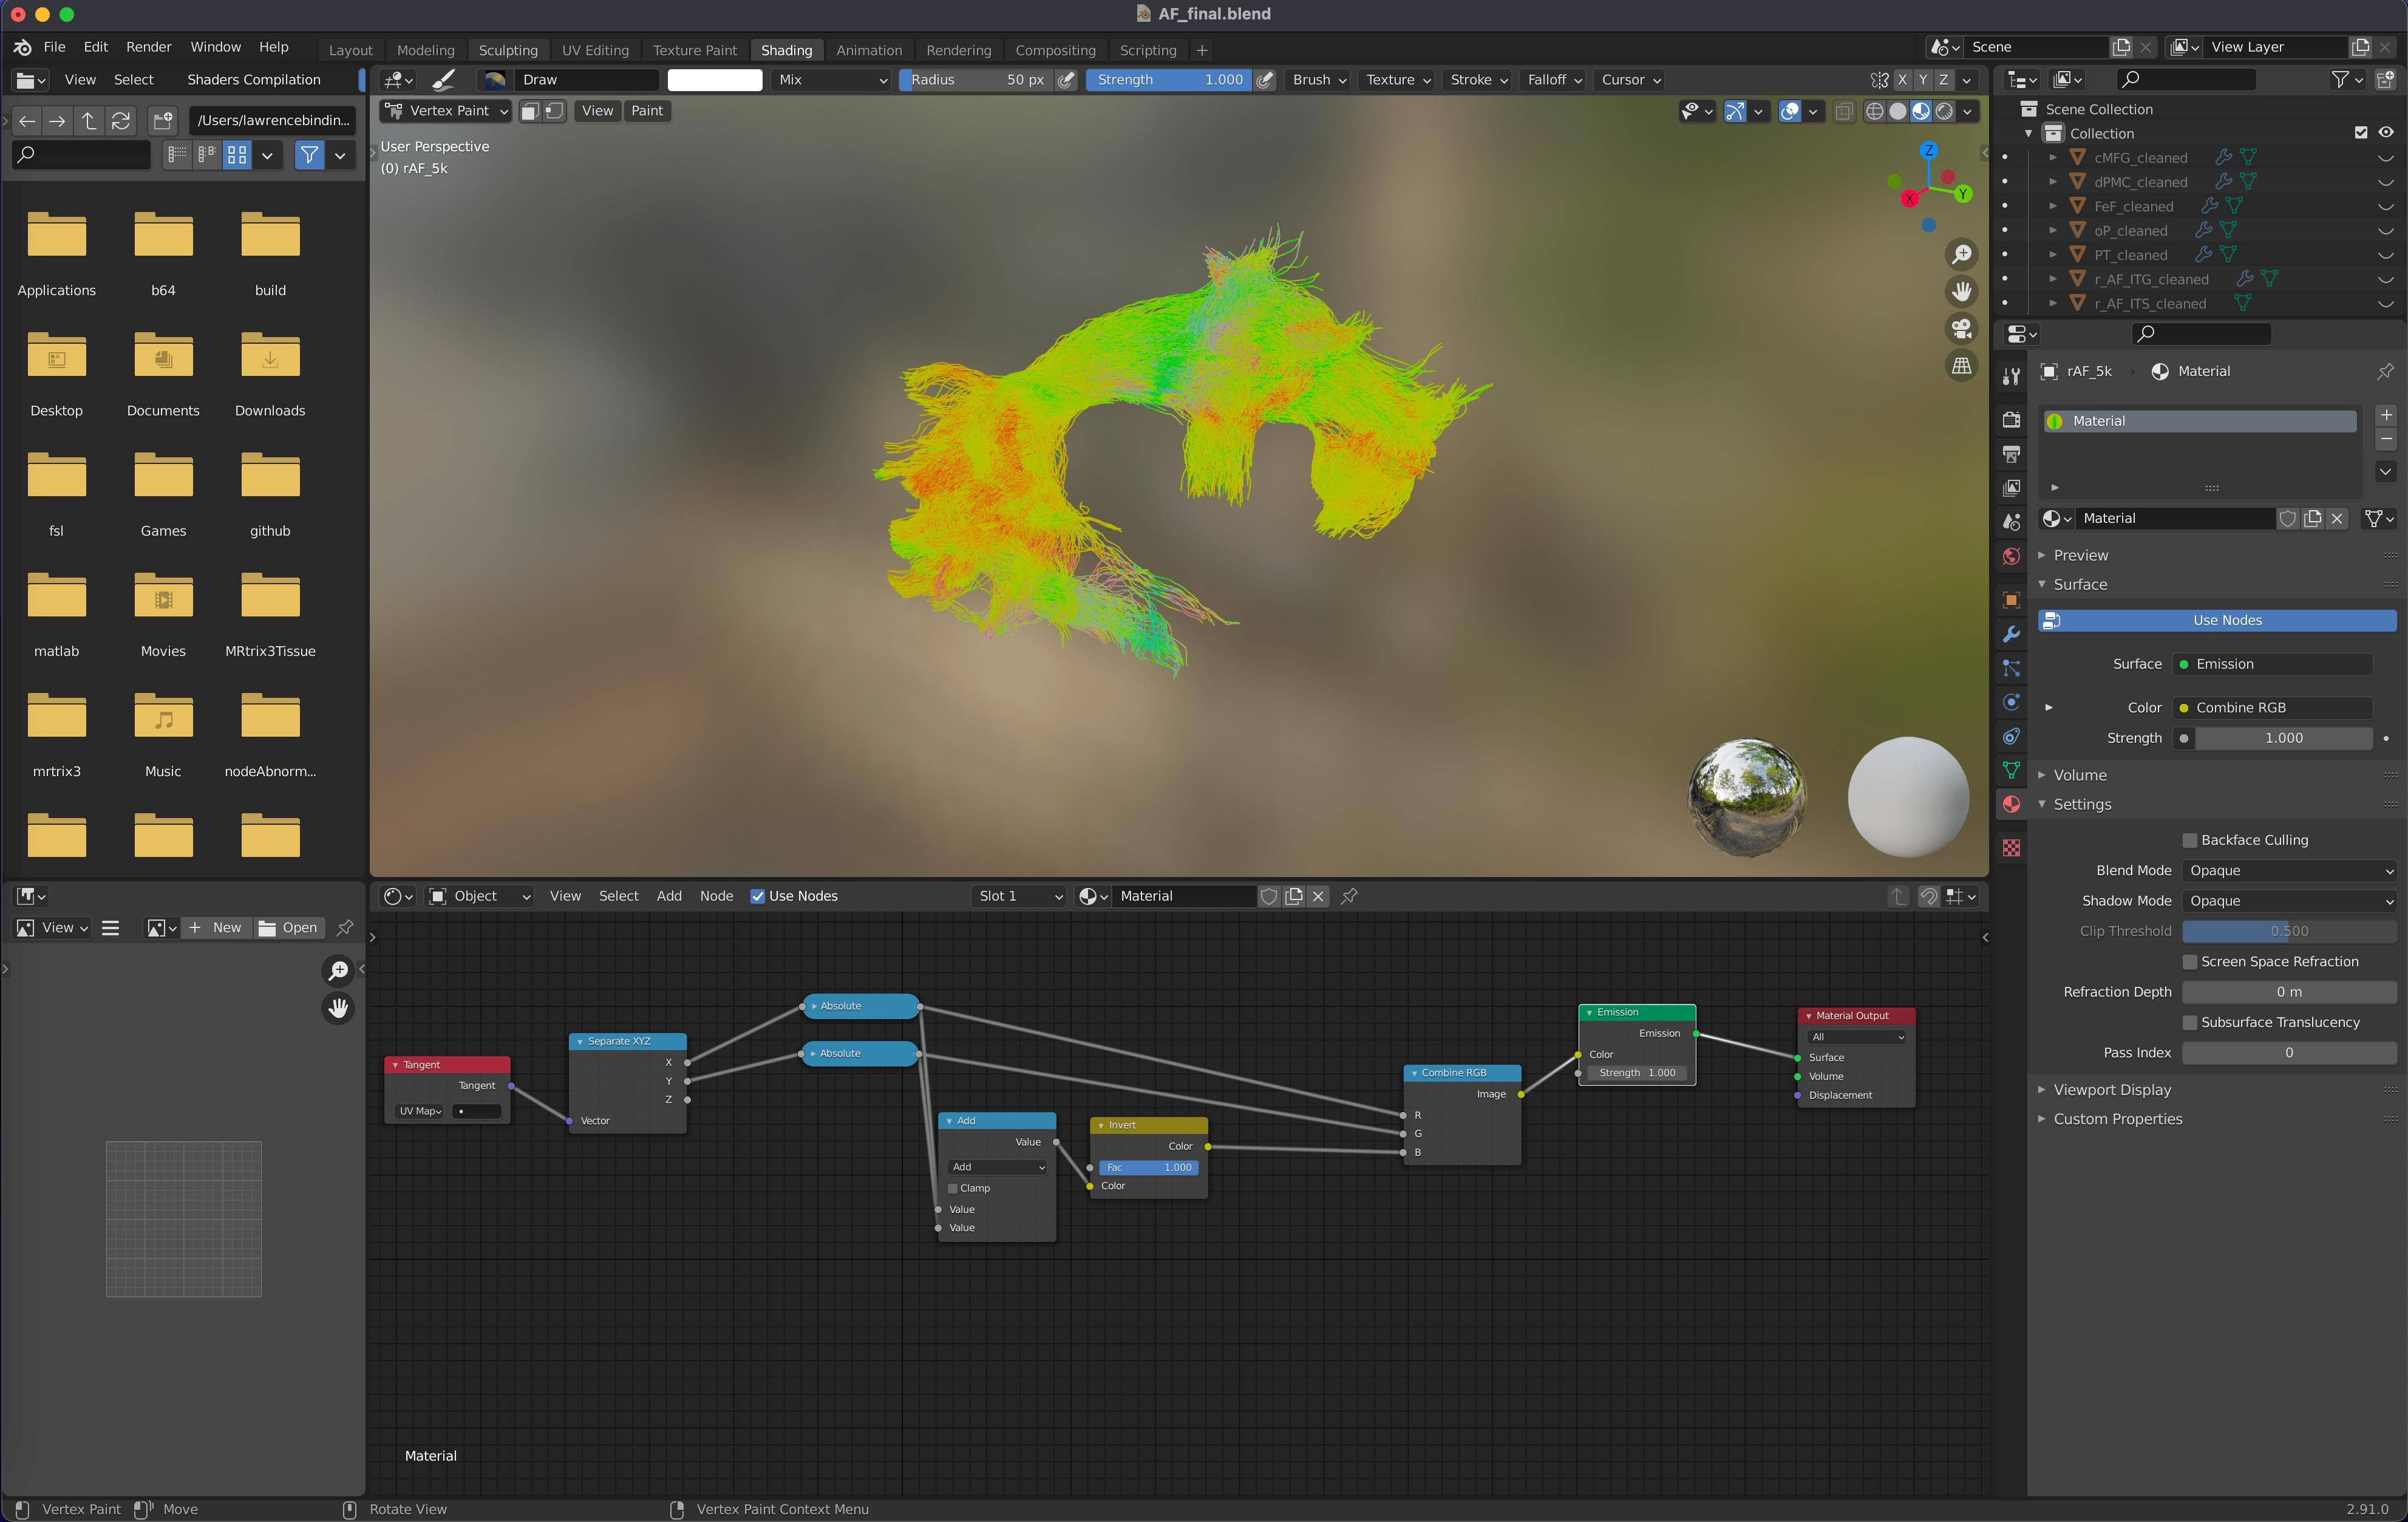Click the Slot 1 dropdown in node editor

[1016, 896]
